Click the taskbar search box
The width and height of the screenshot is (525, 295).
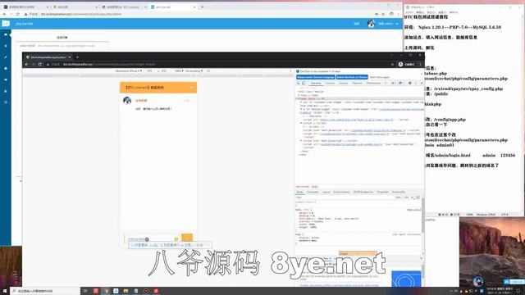coord(45,291)
